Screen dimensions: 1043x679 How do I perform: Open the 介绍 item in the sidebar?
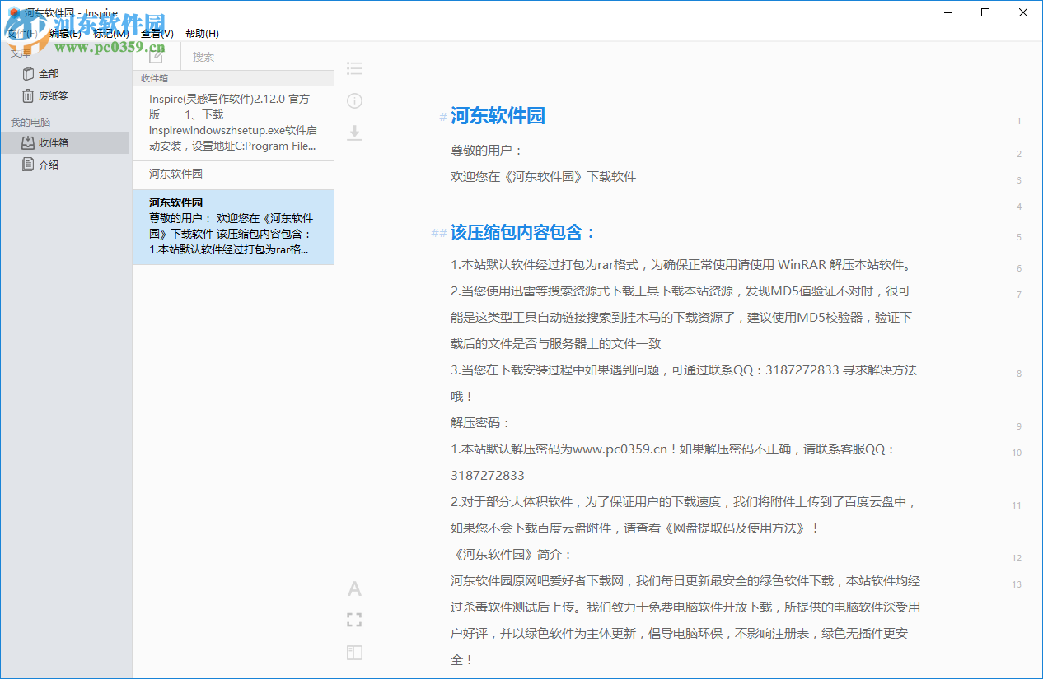click(x=48, y=165)
